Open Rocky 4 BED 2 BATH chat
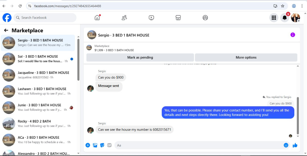 point(38,124)
